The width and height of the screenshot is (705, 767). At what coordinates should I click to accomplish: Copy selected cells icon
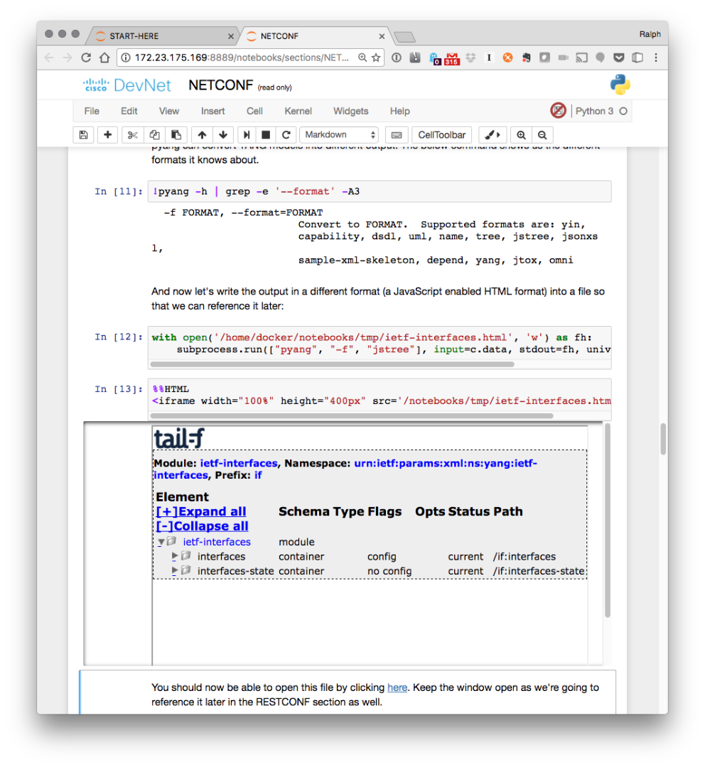click(x=155, y=135)
